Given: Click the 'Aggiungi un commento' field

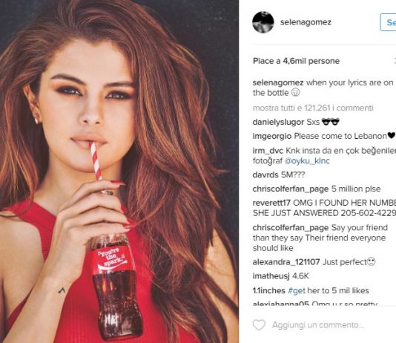Looking at the screenshot, I should (x=318, y=324).
